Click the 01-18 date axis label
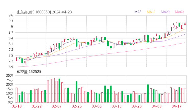This screenshot has width=189, height=112. [x=17, y=106]
